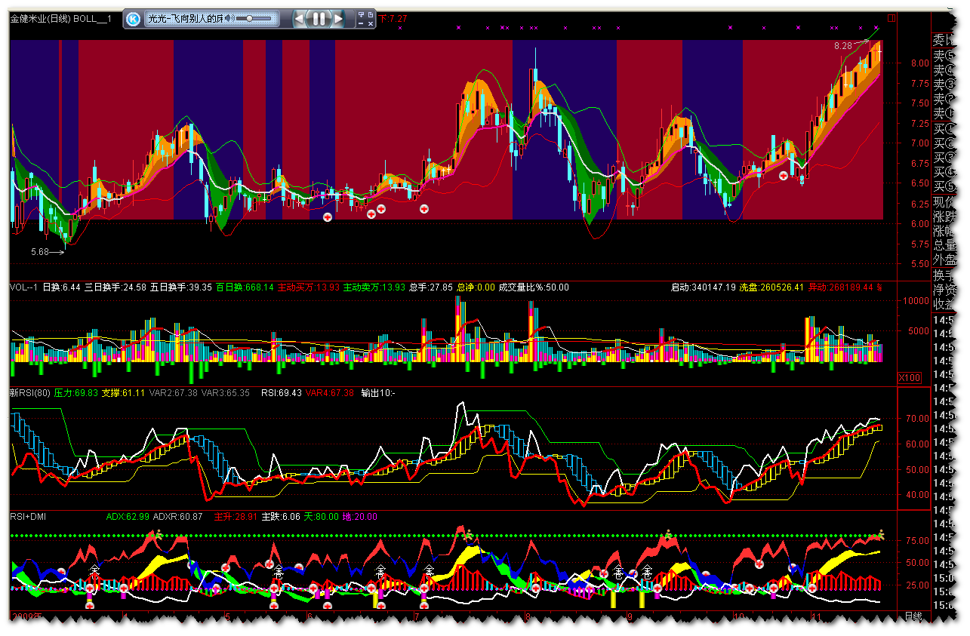The width and height of the screenshot is (970, 636).
Task: Click the RSI:69.43 value
Action: 282,393
